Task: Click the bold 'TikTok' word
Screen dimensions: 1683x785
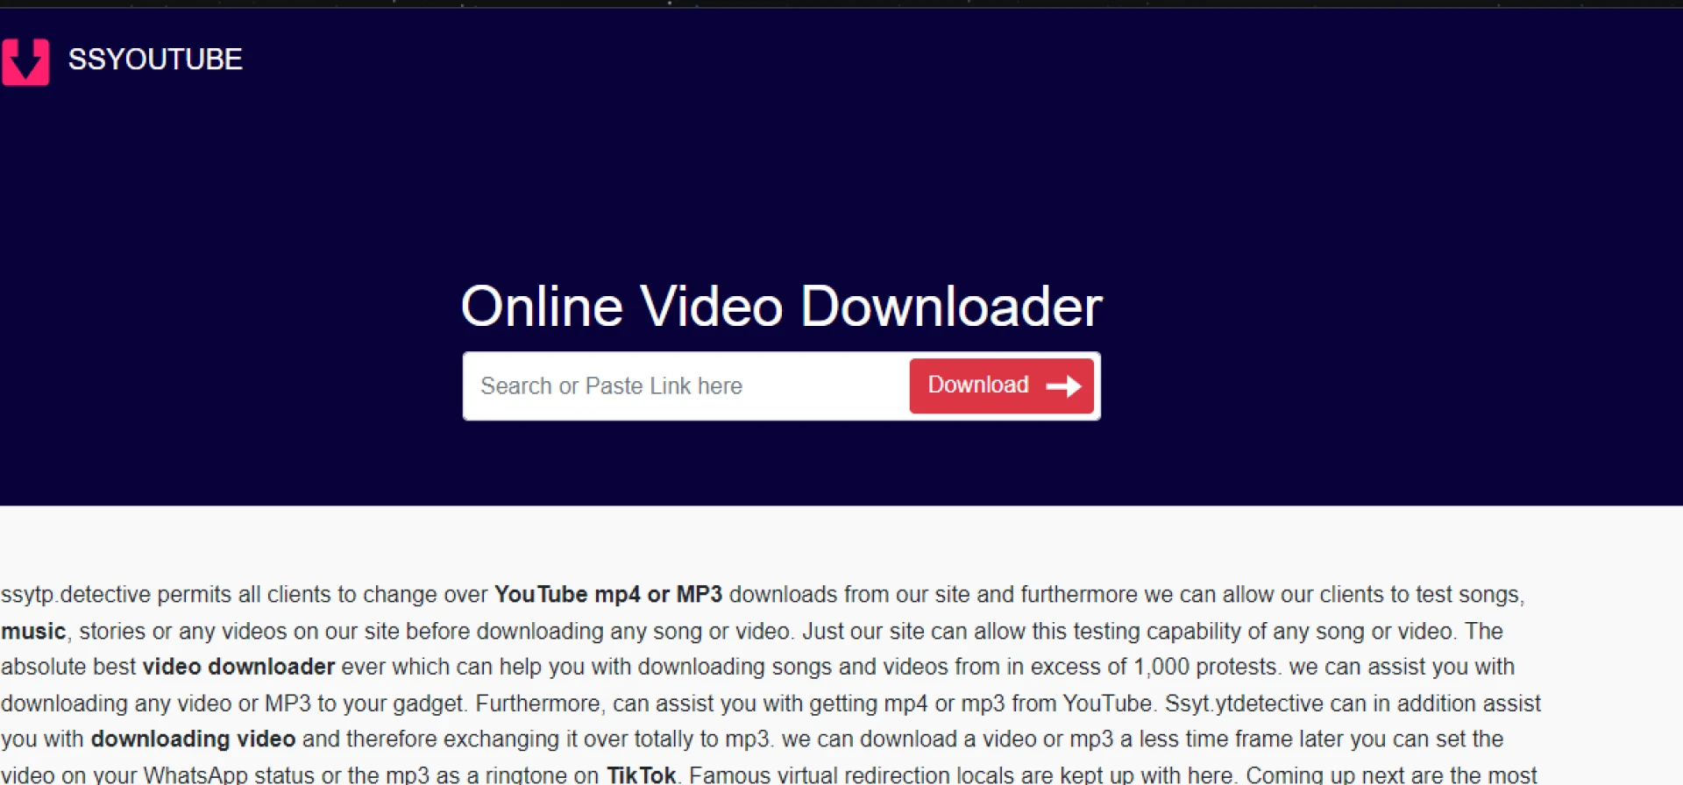Action: [x=642, y=774]
